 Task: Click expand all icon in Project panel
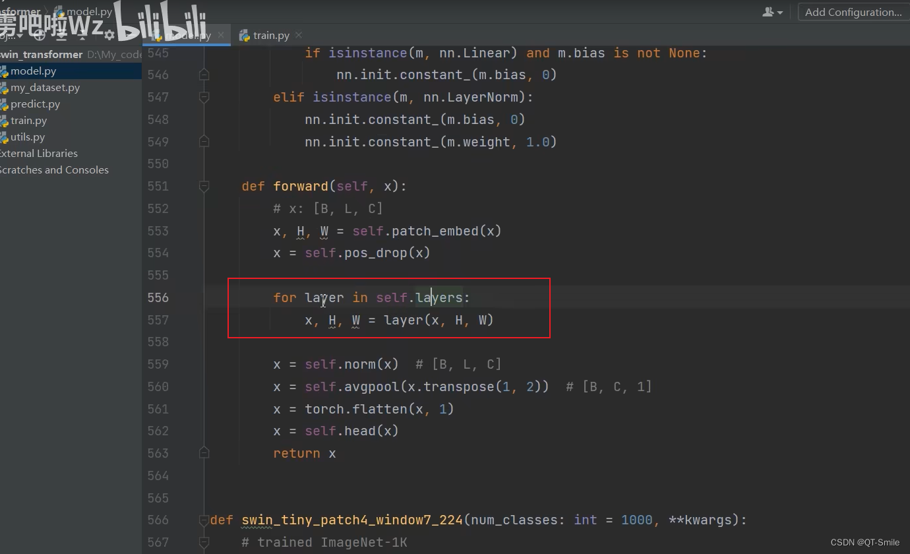(x=61, y=35)
